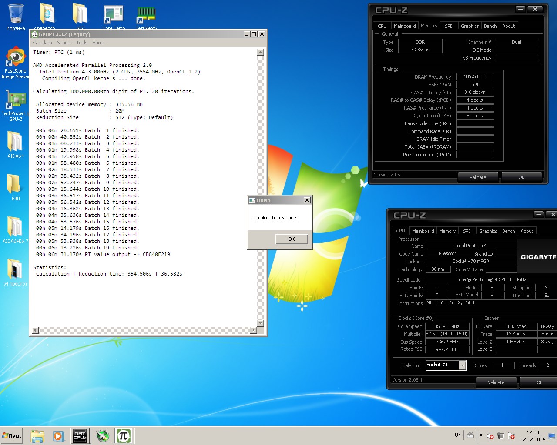Open Windows Explorer from the taskbar
Screen dimensions: 557x445
pyautogui.click(x=37, y=436)
